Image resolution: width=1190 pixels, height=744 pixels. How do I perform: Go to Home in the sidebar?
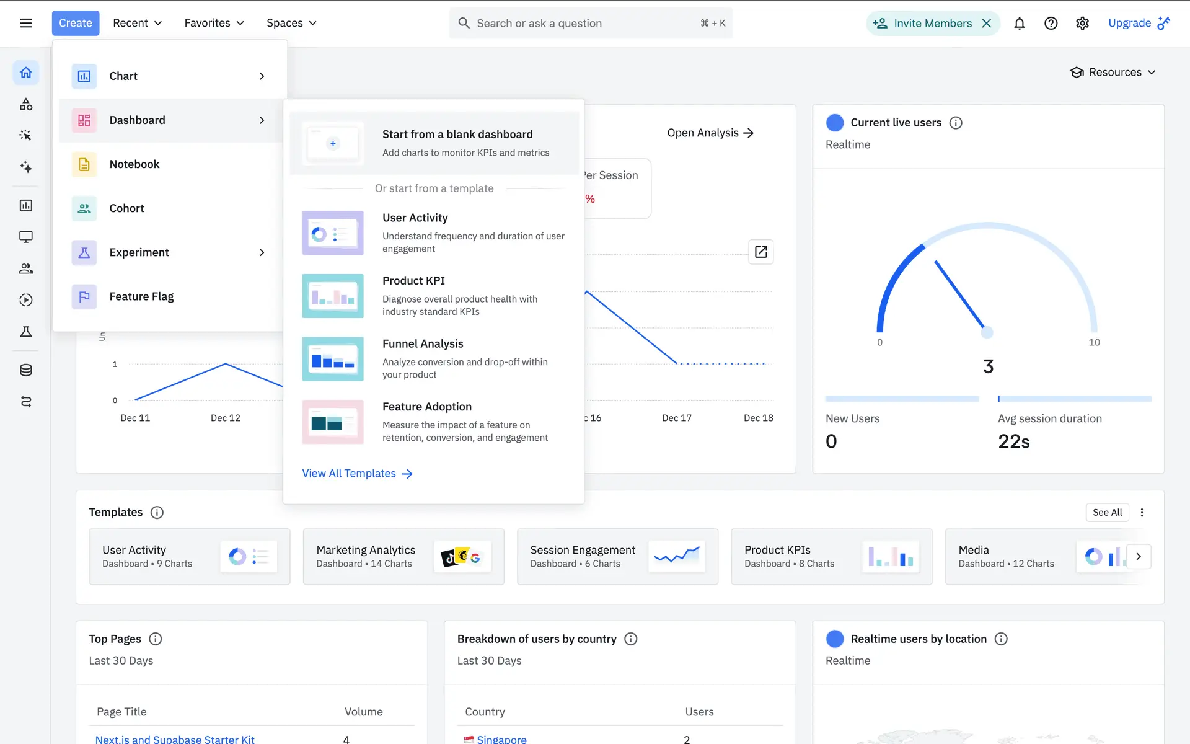[26, 73]
